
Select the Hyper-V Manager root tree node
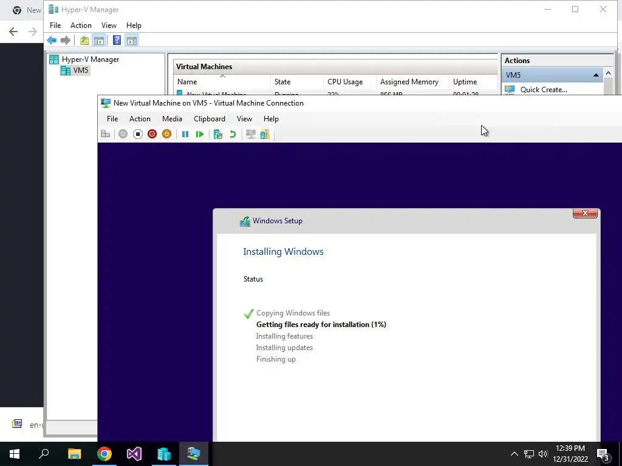click(x=91, y=59)
